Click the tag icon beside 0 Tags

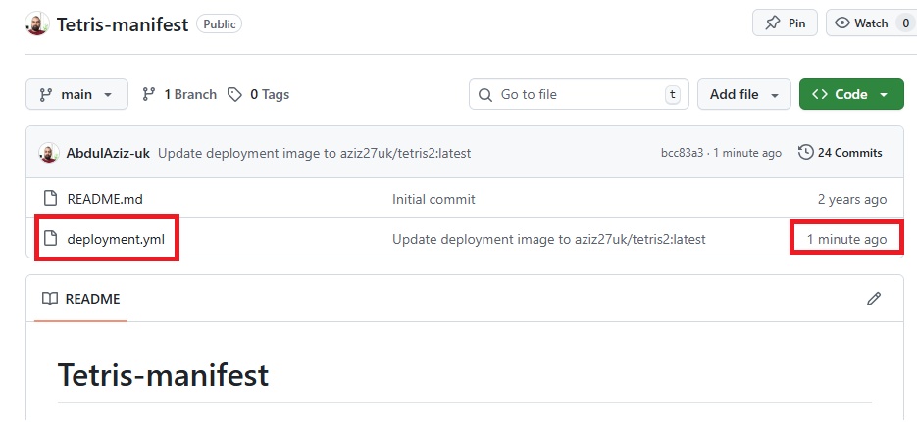[234, 95]
